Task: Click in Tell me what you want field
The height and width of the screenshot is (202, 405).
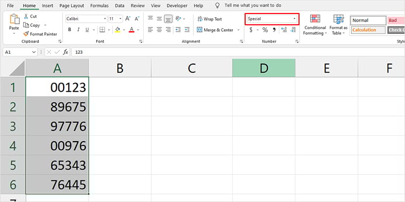Action: click(253, 5)
